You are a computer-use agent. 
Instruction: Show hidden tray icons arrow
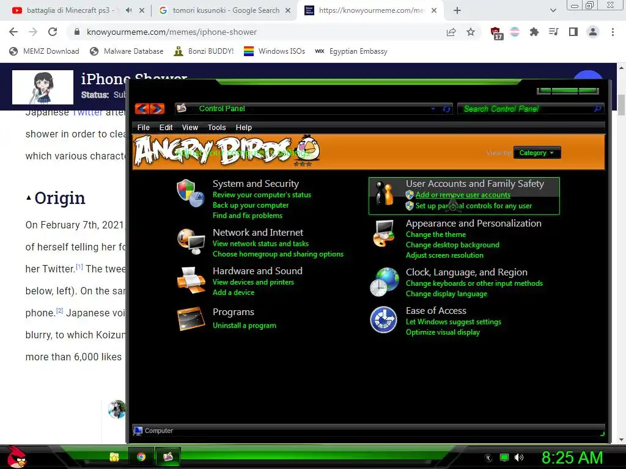[x=488, y=458]
